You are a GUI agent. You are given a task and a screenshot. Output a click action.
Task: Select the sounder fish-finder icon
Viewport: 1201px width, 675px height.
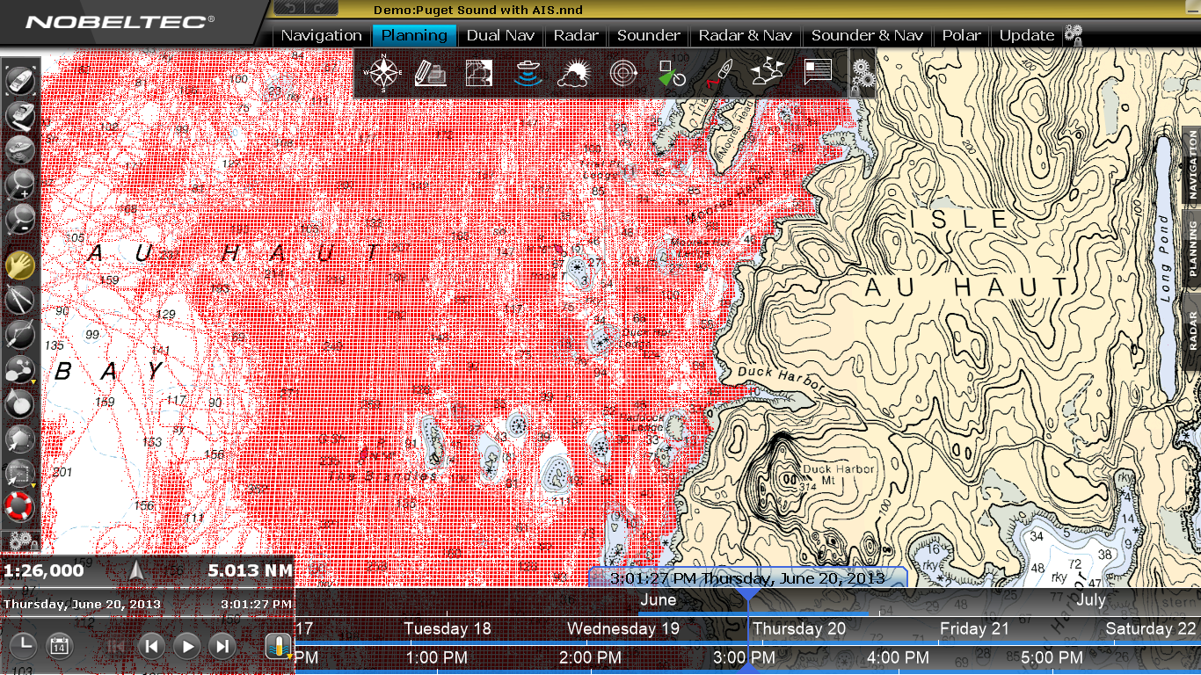pyautogui.click(x=527, y=73)
